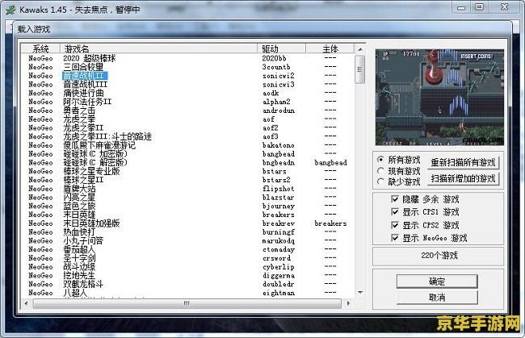The height and width of the screenshot is (338, 525).
Task: Select the game 勇者之击
Action: pos(79,111)
